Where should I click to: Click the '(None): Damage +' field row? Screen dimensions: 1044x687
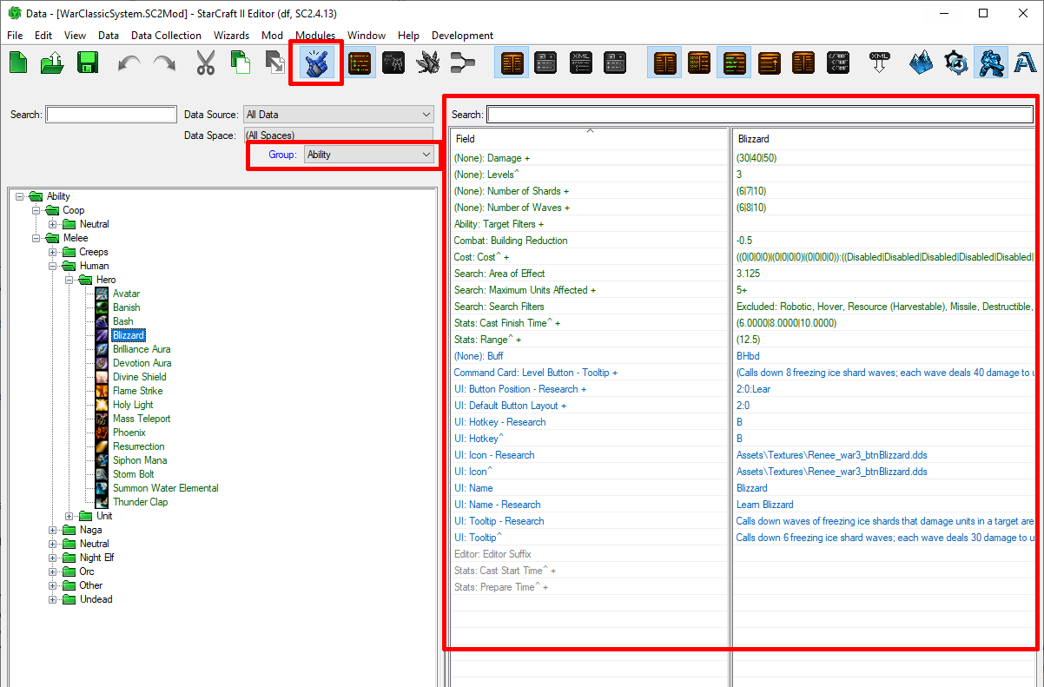click(x=590, y=158)
